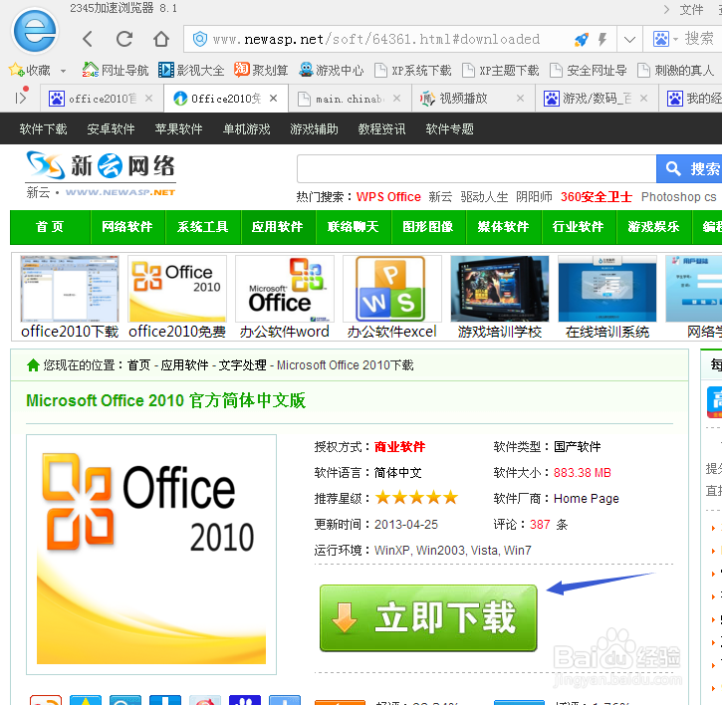Click the 收藏 favorites star

click(x=16, y=70)
